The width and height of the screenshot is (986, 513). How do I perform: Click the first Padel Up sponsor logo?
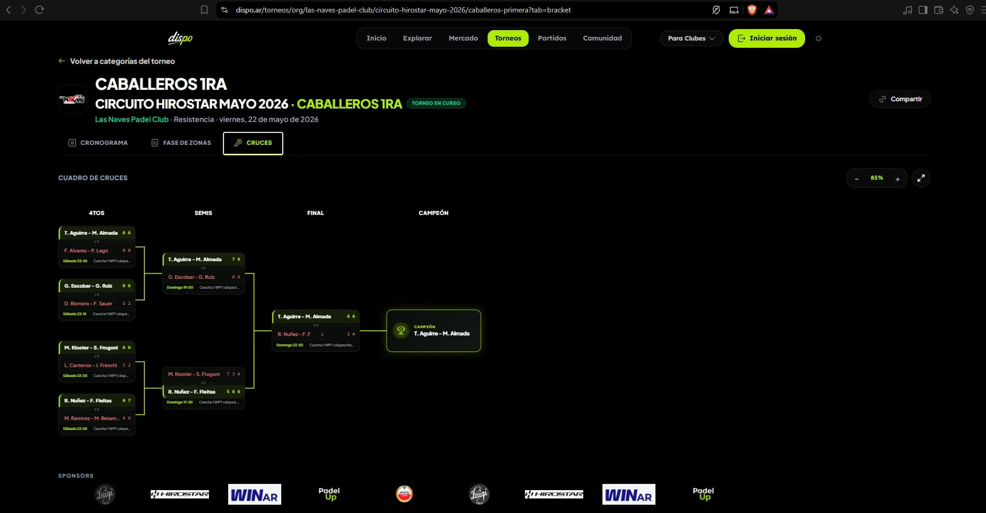(329, 494)
